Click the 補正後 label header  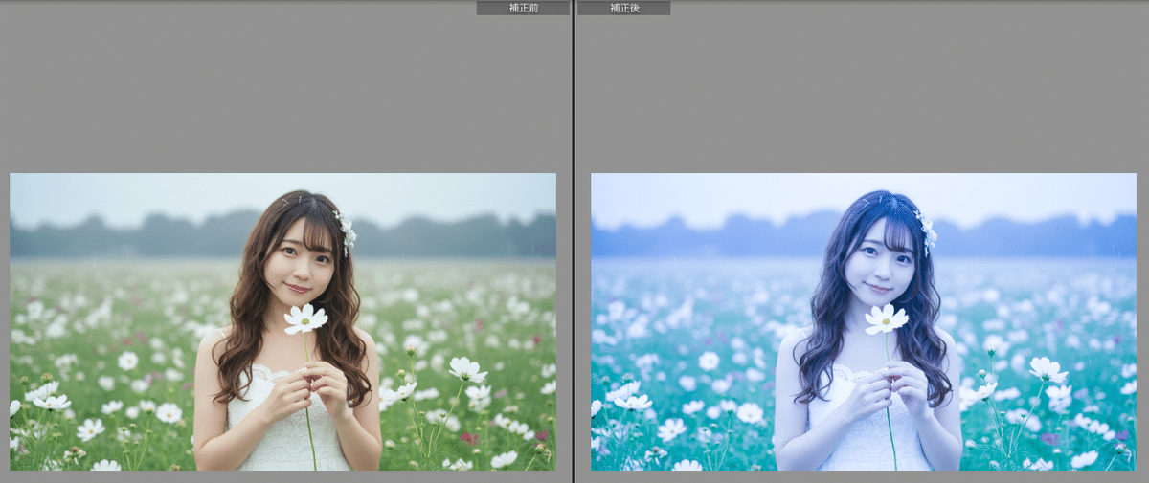tap(624, 8)
